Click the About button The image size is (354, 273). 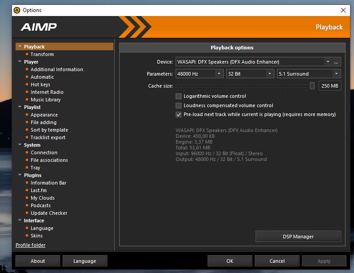(38, 261)
